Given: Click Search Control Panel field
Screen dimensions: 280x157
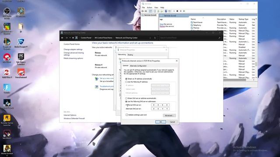Looking at the screenshot, I should [190, 38].
